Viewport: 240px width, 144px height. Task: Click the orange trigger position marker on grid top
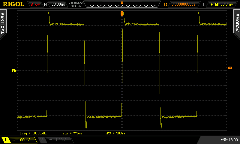(x=122, y=13)
